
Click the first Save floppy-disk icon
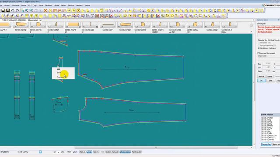click(x=3, y=10)
